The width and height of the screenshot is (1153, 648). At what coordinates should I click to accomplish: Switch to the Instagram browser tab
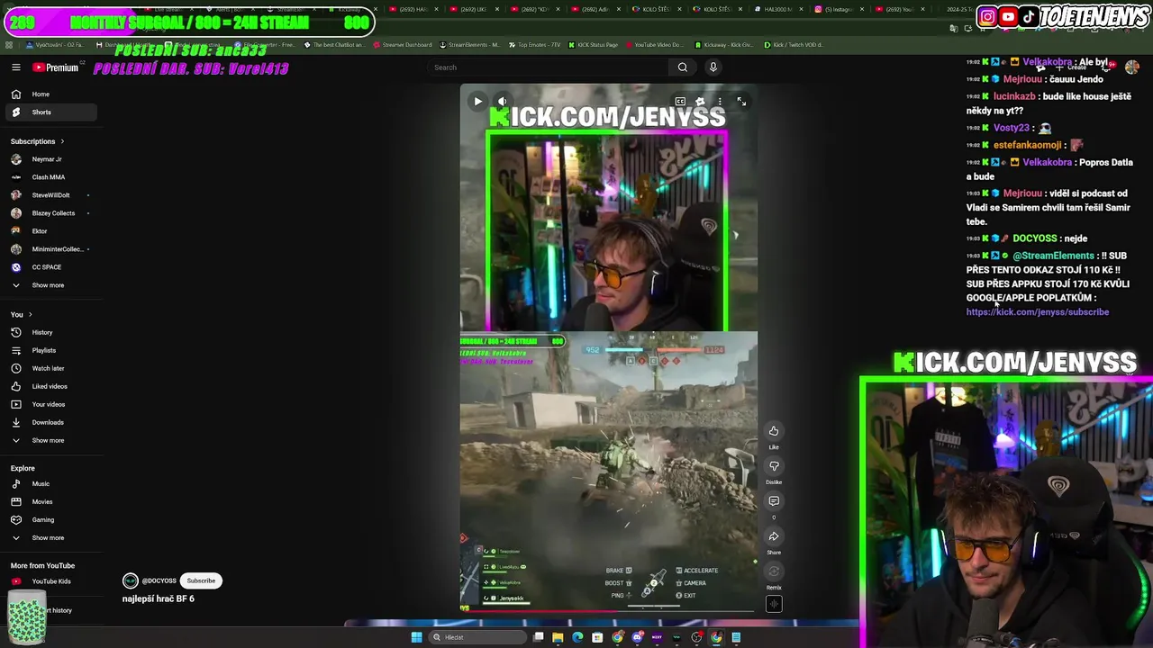tap(838, 9)
